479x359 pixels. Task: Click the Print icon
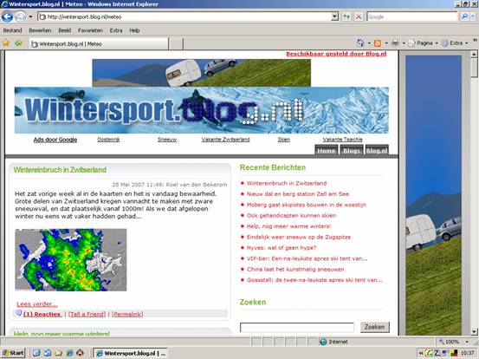coord(395,43)
